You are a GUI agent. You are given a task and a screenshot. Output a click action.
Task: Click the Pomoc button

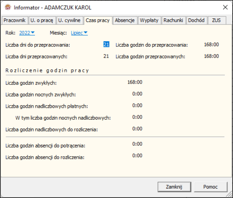click(x=210, y=187)
